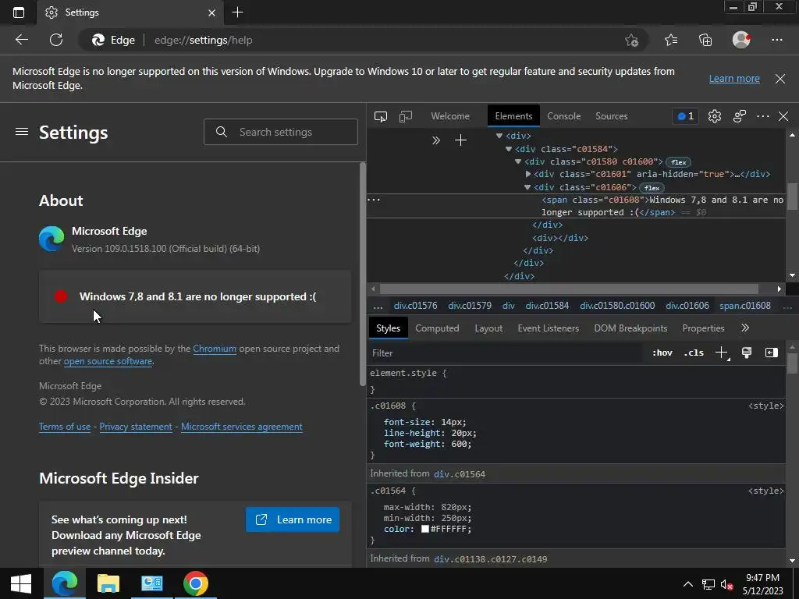
Task: Open the Layout pane tab
Action: [488, 328]
